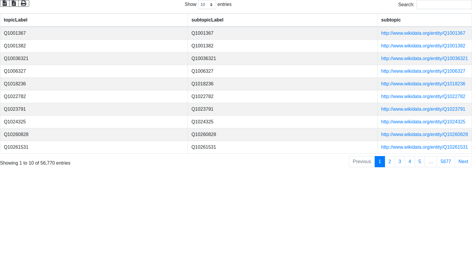
Task: Click into the Search input field
Action: pyautogui.click(x=444, y=5)
